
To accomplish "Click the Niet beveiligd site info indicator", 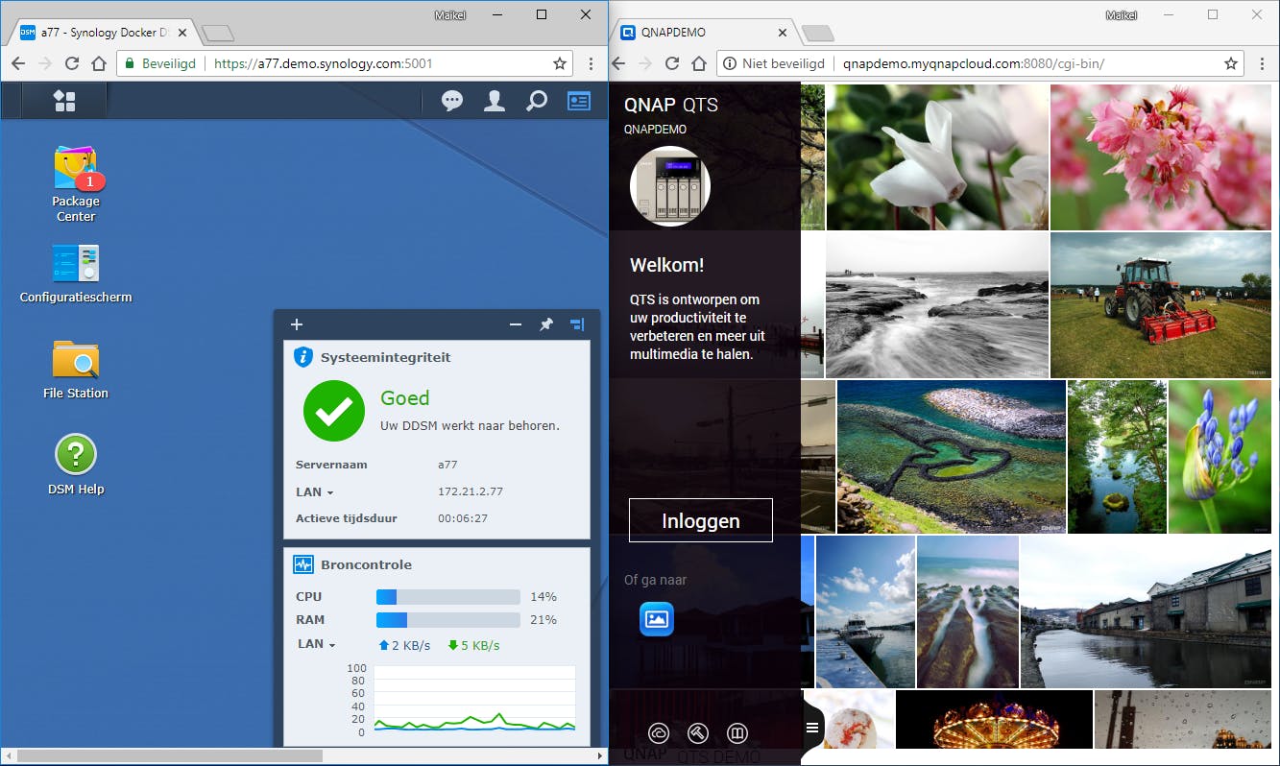I will pos(773,63).
